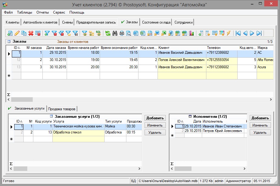Open the SQL query icon
This screenshot has width=280, height=186.
98,33
